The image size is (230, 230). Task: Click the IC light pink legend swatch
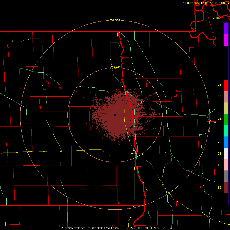point(226,165)
